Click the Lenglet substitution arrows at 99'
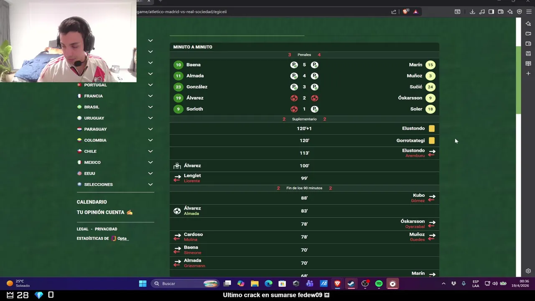The image size is (535, 301). [177, 178]
